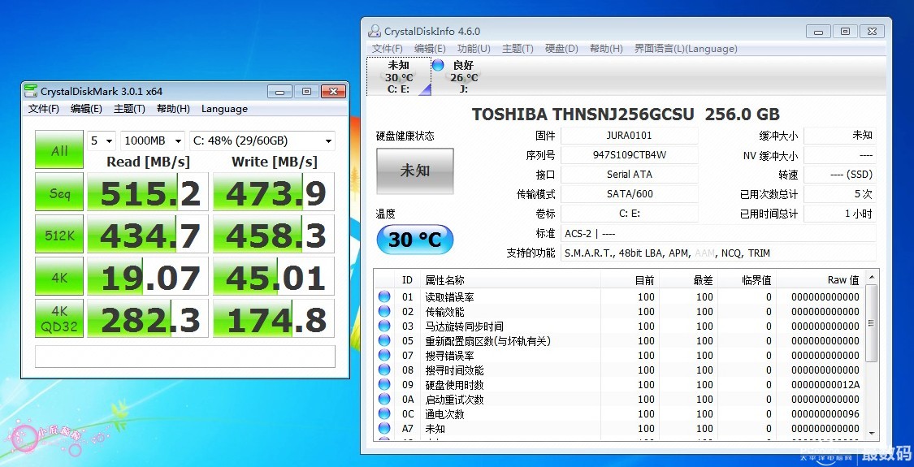Viewport: 914px width, 467px height.
Task: Start the 512K benchmark test
Action: [x=59, y=235]
